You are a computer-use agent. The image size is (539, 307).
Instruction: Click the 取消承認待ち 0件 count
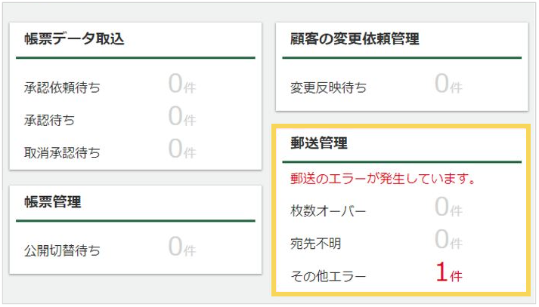coord(181,150)
